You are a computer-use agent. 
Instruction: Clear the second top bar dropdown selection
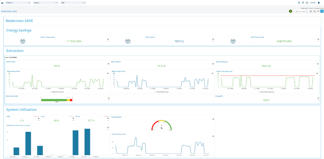coord(55,2)
